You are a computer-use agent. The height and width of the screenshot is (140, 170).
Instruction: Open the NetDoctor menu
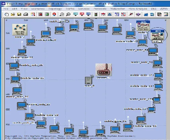(118, 9)
